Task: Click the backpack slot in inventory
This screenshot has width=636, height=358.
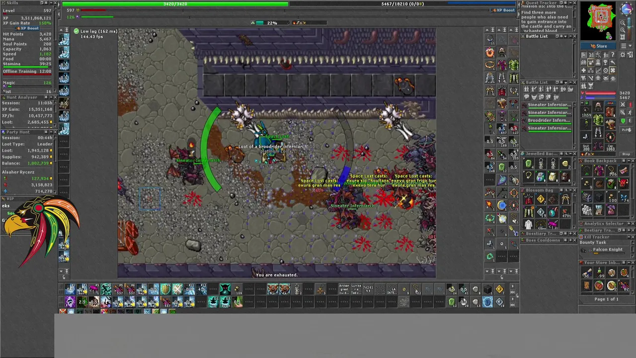Action: tap(610, 112)
